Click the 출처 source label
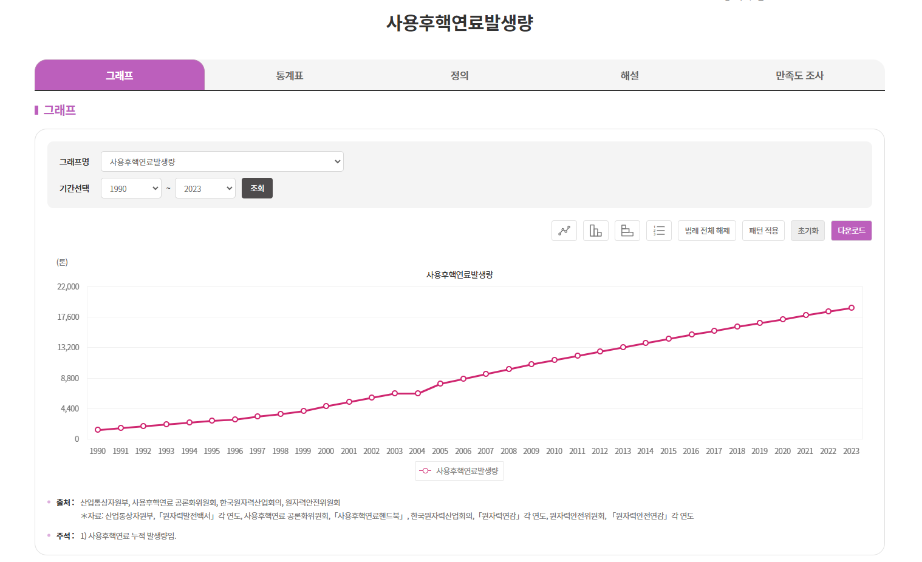This screenshot has width=922, height=562. click(64, 503)
